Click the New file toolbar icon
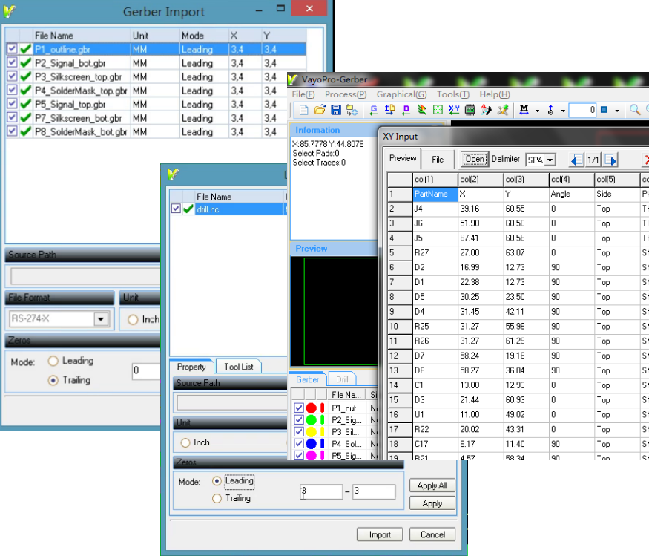The height and width of the screenshot is (556, 649). tap(304, 110)
